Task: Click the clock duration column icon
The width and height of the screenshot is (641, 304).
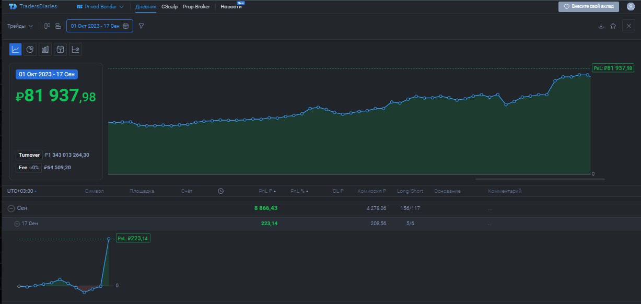Action: pyautogui.click(x=220, y=191)
